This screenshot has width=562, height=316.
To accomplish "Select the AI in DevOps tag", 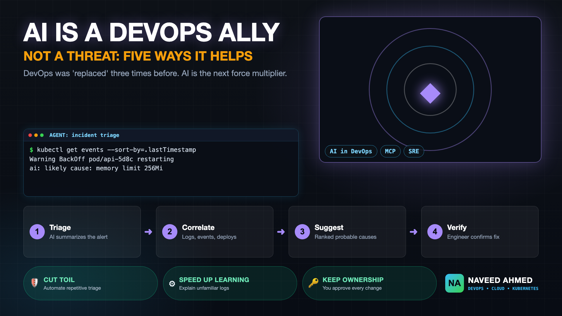I will tap(351, 151).
